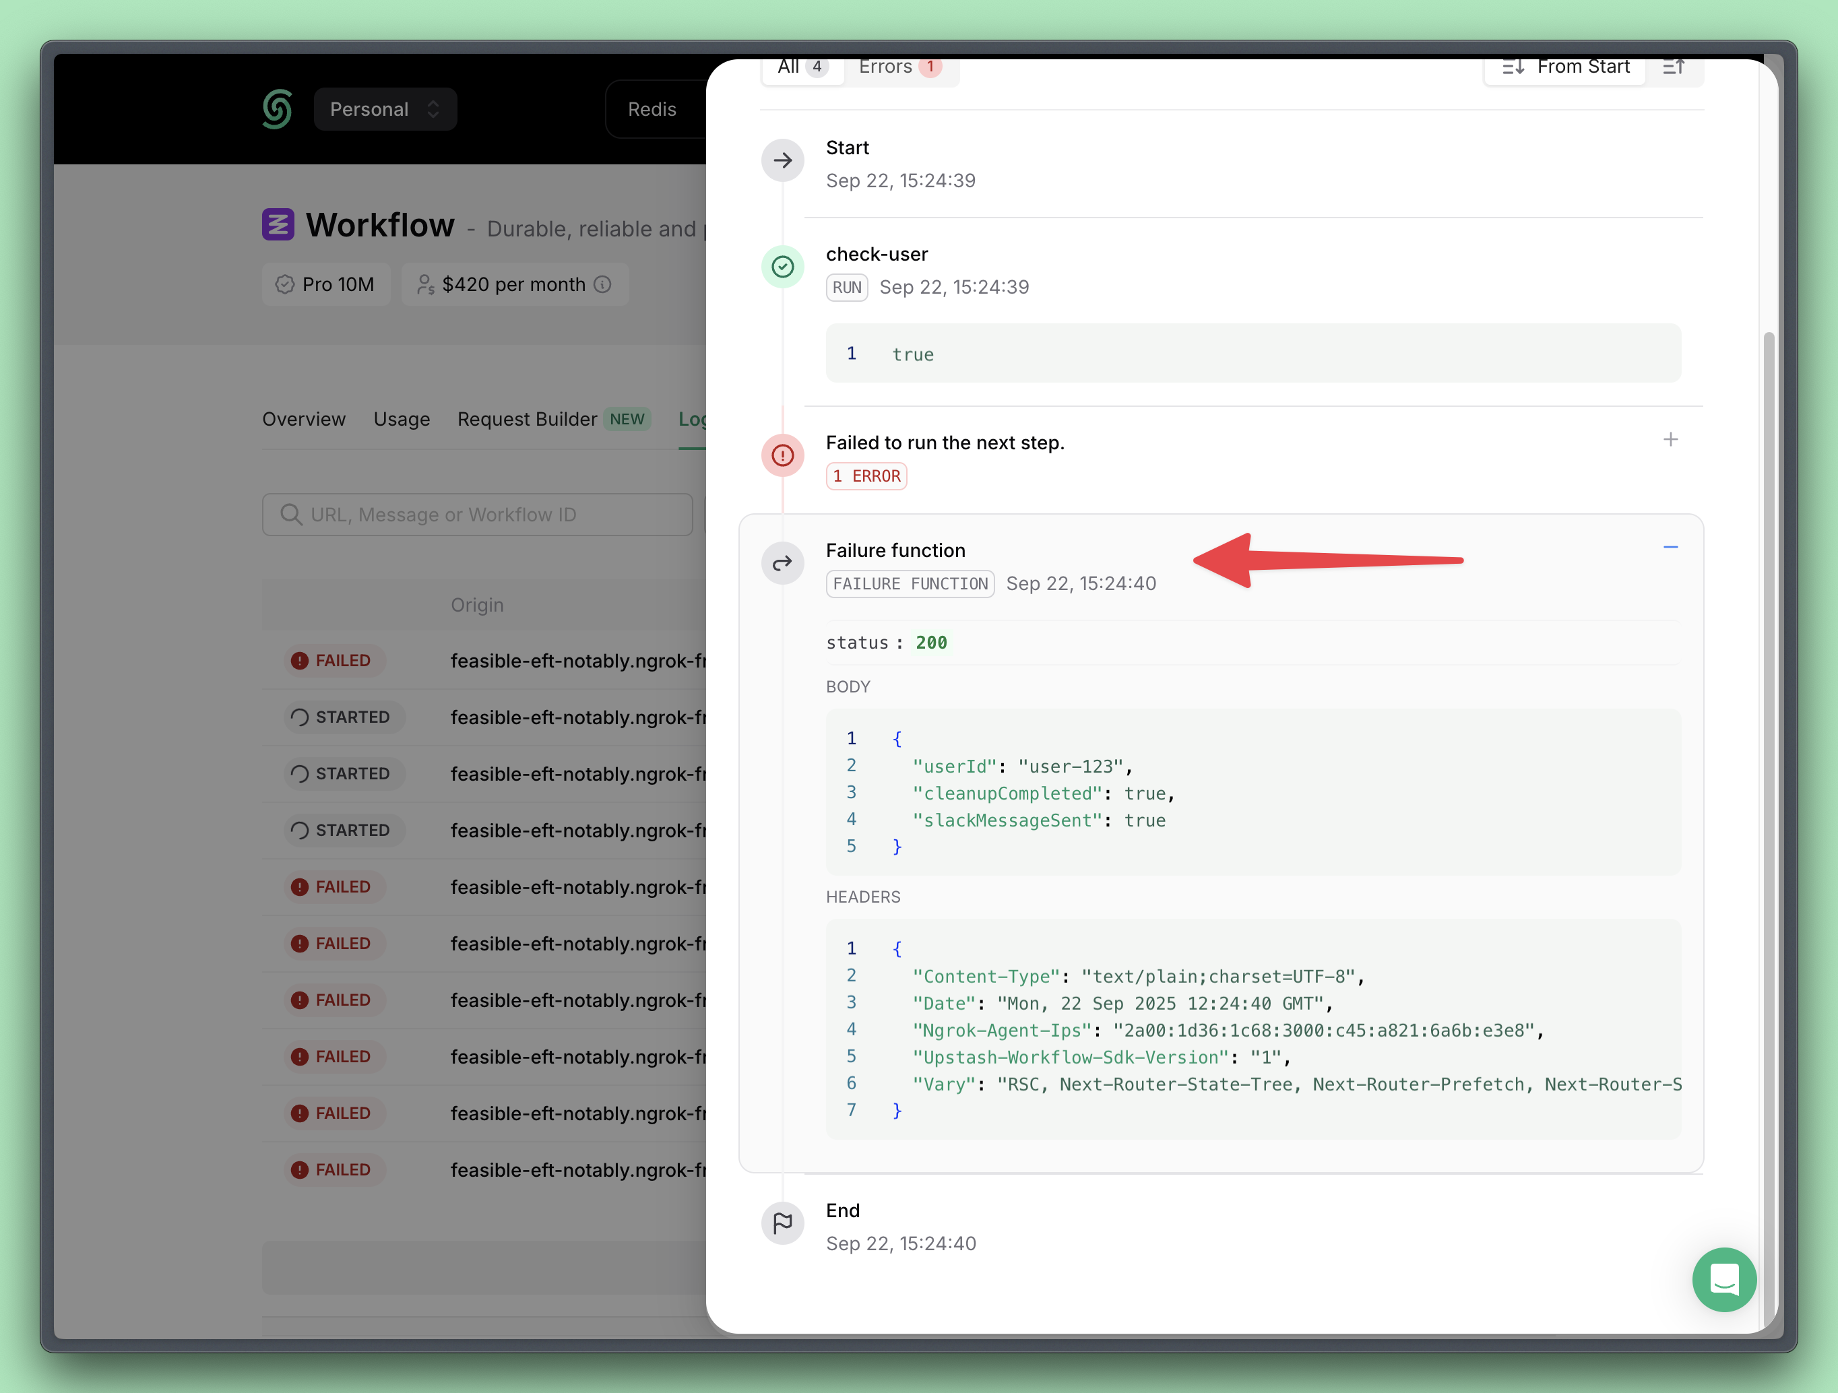1838x1393 pixels.
Task: Collapse the Failure function section
Action: [1670, 546]
